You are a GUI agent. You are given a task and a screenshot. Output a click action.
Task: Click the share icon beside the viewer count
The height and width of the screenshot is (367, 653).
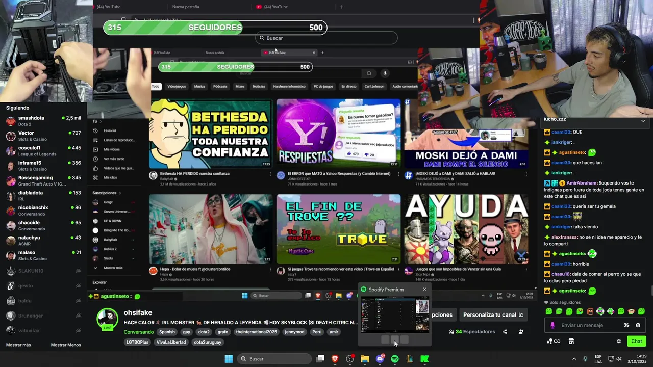(x=505, y=332)
